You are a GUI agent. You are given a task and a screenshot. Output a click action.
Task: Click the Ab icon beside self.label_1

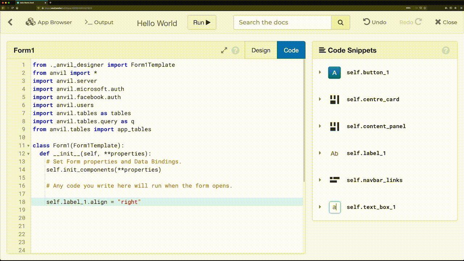tap(334, 153)
